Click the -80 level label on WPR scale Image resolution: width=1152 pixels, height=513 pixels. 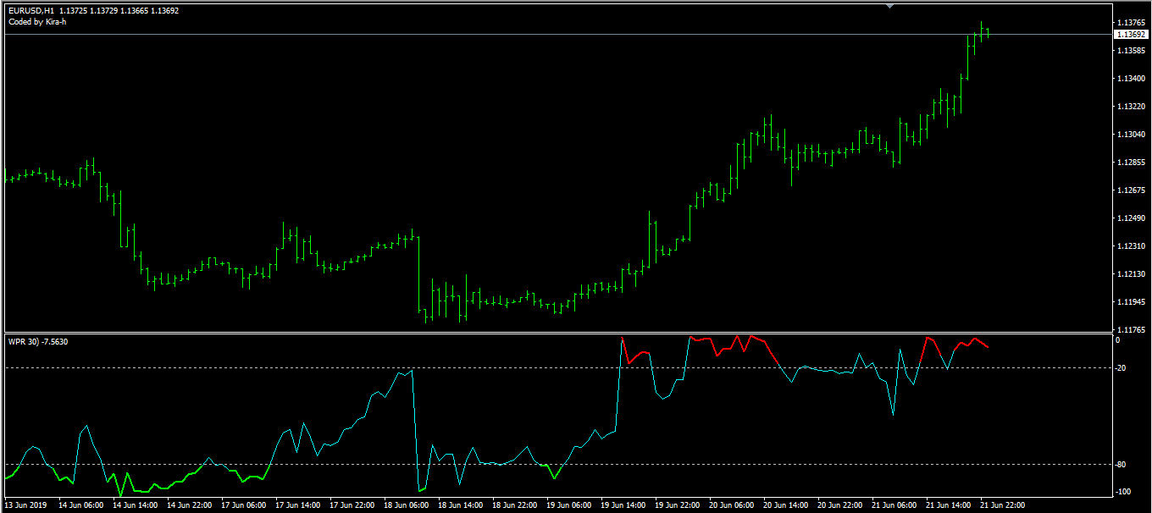[x=1122, y=465]
